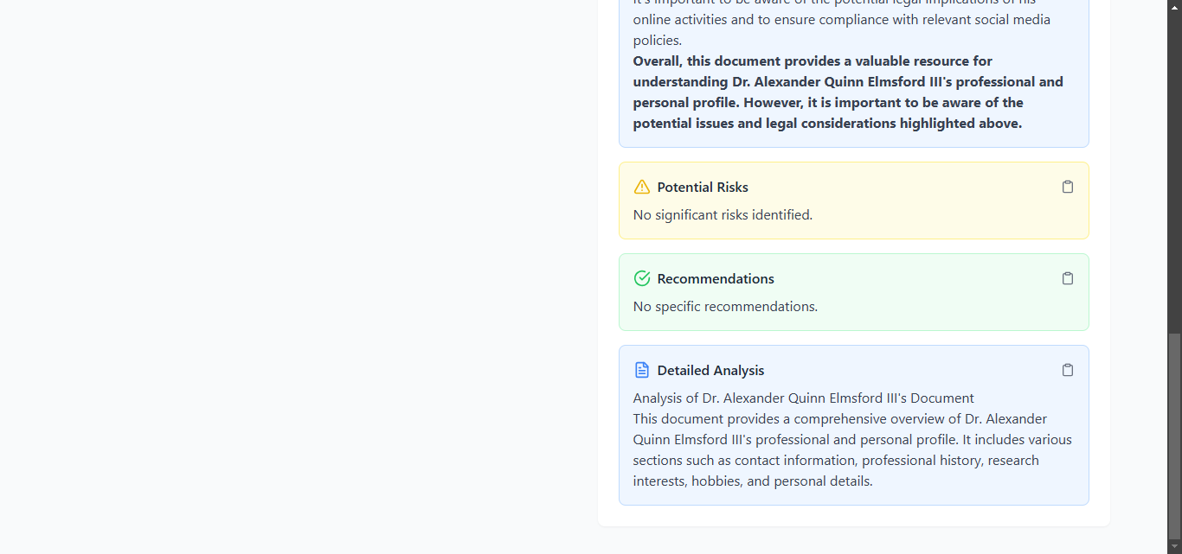This screenshot has height=554, width=1182.
Task: Click the yellow warning triangle icon
Action: tap(642, 187)
